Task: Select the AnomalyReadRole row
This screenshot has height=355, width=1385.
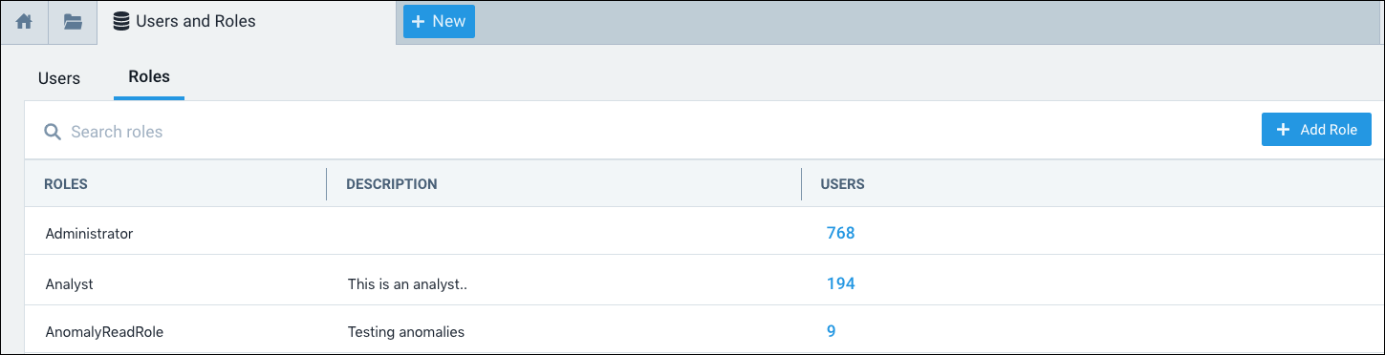Action: 703,331
